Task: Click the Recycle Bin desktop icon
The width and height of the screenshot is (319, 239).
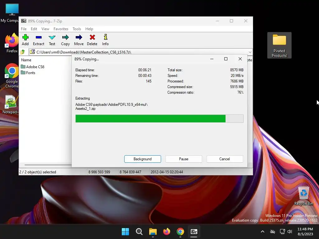Action: point(303,195)
